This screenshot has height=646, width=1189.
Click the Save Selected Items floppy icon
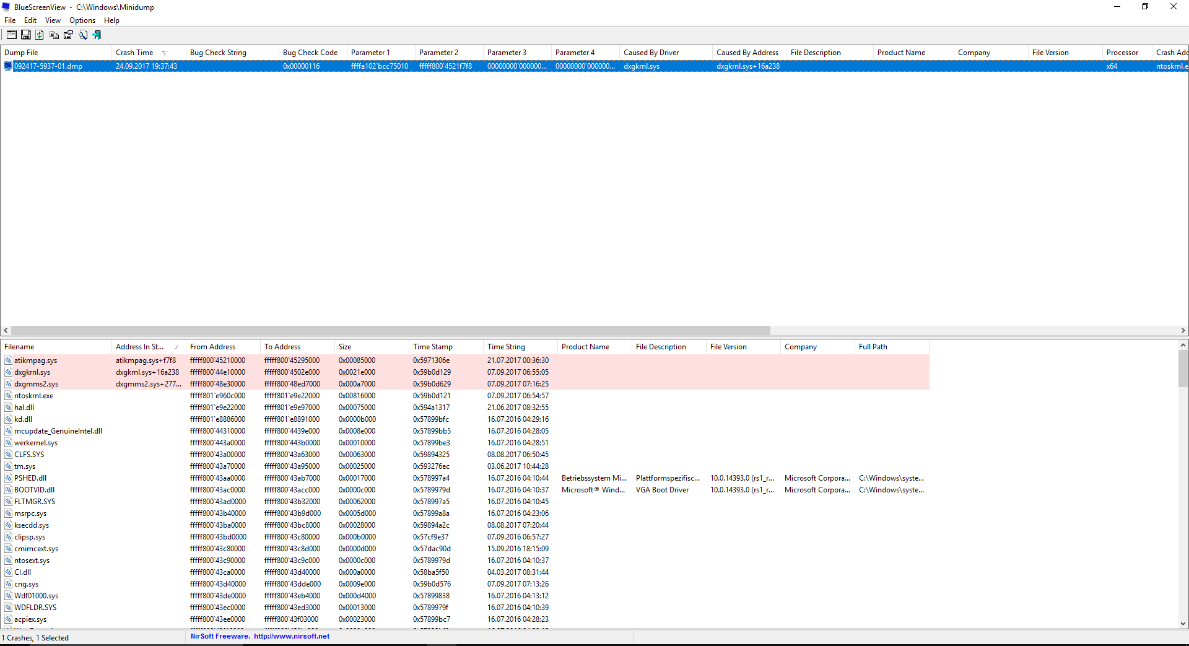click(x=26, y=35)
